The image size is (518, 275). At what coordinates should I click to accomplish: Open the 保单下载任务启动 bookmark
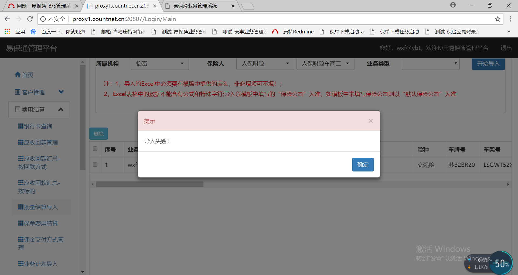coord(394,32)
